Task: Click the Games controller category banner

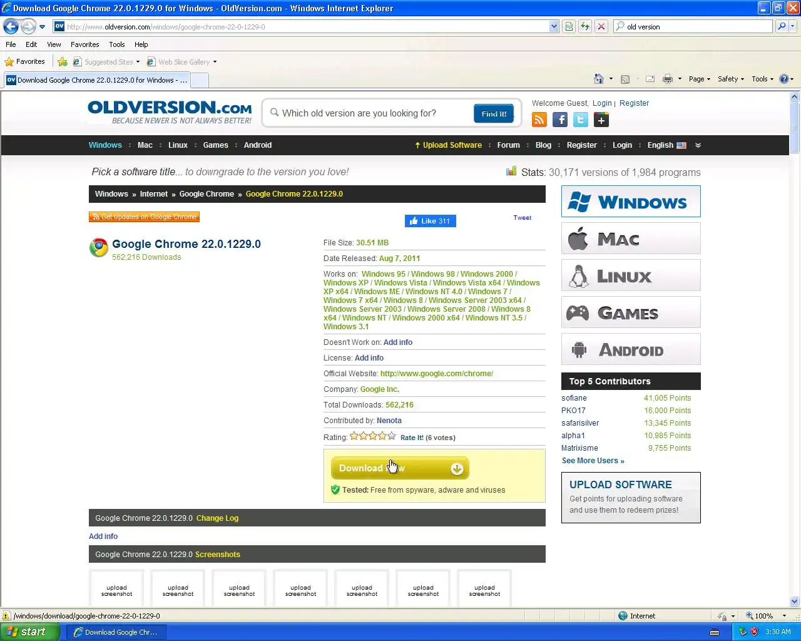Action: (x=631, y=312)
